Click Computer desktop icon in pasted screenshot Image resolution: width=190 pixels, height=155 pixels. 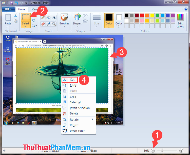tap(8, 38)
